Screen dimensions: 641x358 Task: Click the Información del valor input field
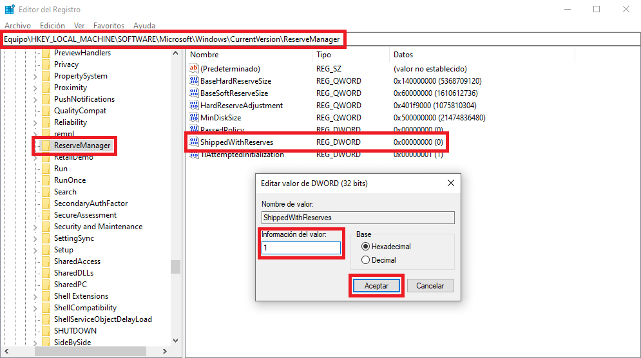[301, 248]
